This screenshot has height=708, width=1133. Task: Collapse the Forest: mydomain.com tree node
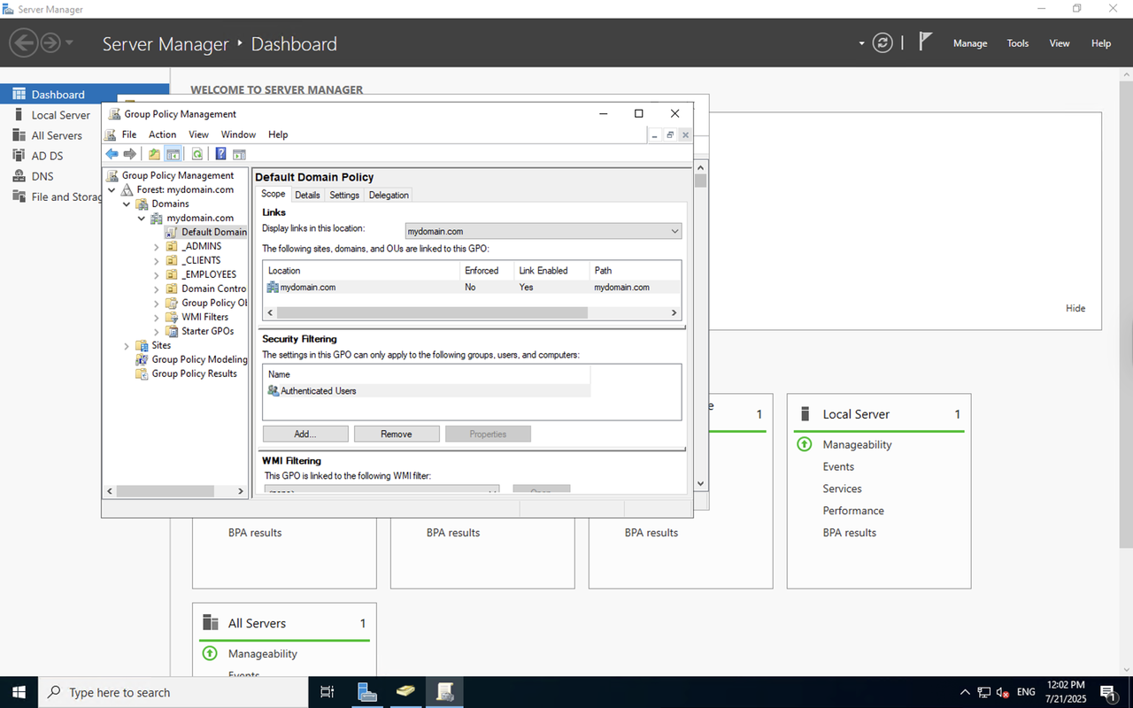click(112, 189)
